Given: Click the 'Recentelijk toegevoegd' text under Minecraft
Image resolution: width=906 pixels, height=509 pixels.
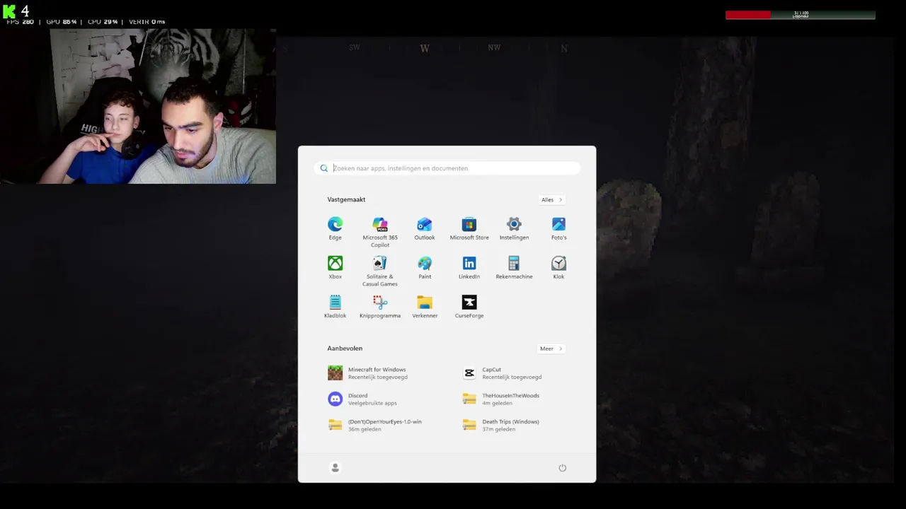Looking at the screenshot, I should tap(377, 377).
